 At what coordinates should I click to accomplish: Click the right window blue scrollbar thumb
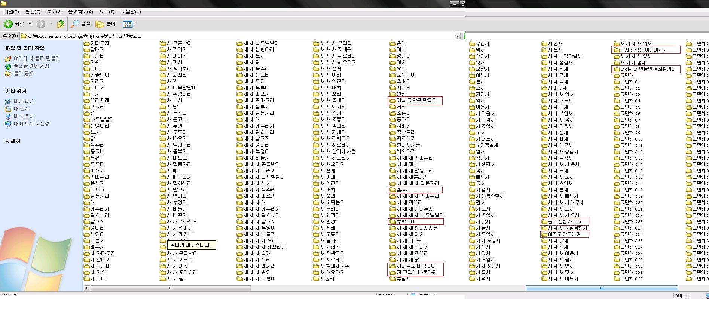coord(602,288)
